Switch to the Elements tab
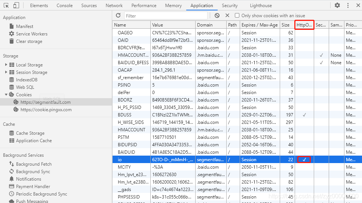This screenshot has width=362, height=203. point(39,5)
